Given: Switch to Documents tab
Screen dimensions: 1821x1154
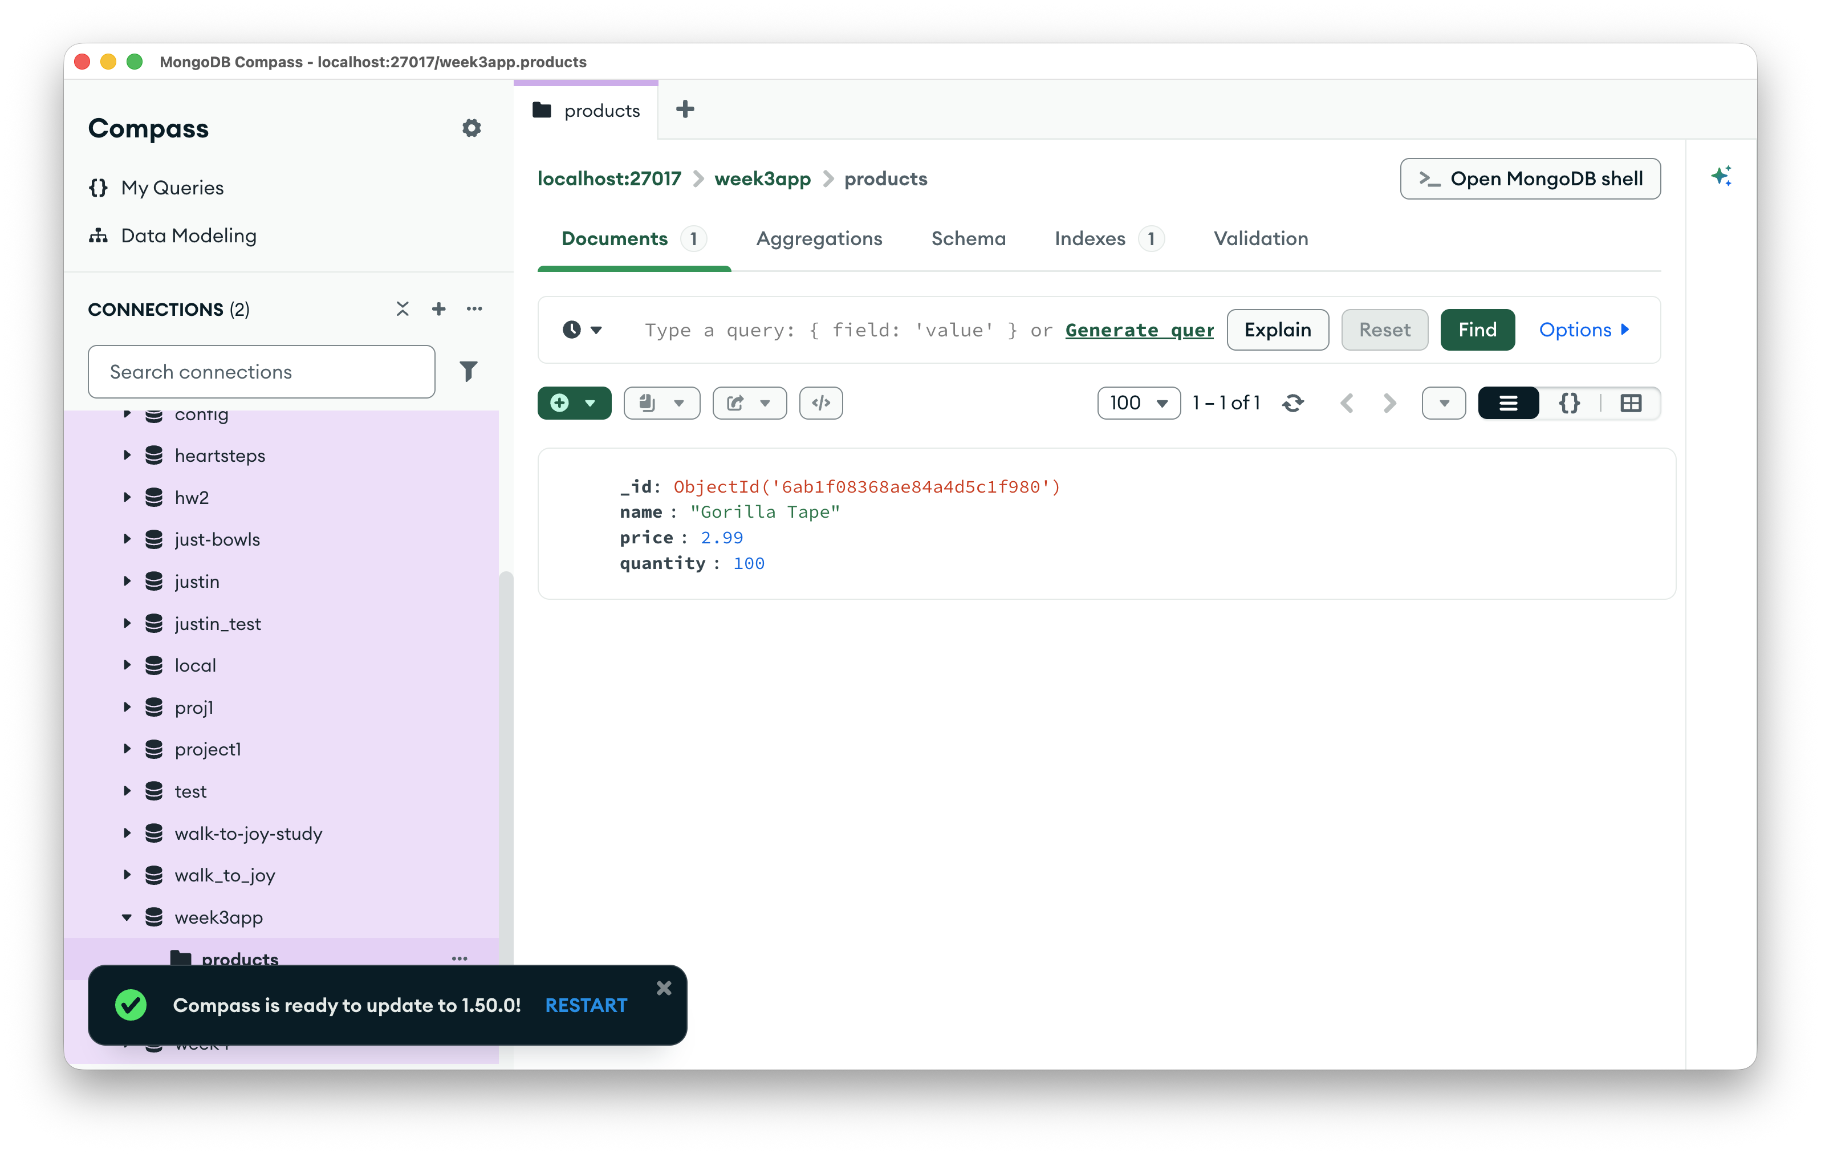Looking at the screenshot, I should point(635,239).
